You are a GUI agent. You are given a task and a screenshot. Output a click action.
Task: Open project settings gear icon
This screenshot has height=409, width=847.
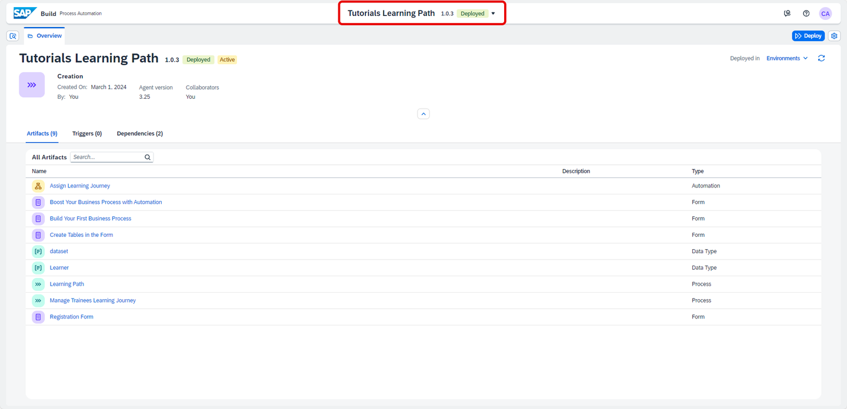coord(834,36)
